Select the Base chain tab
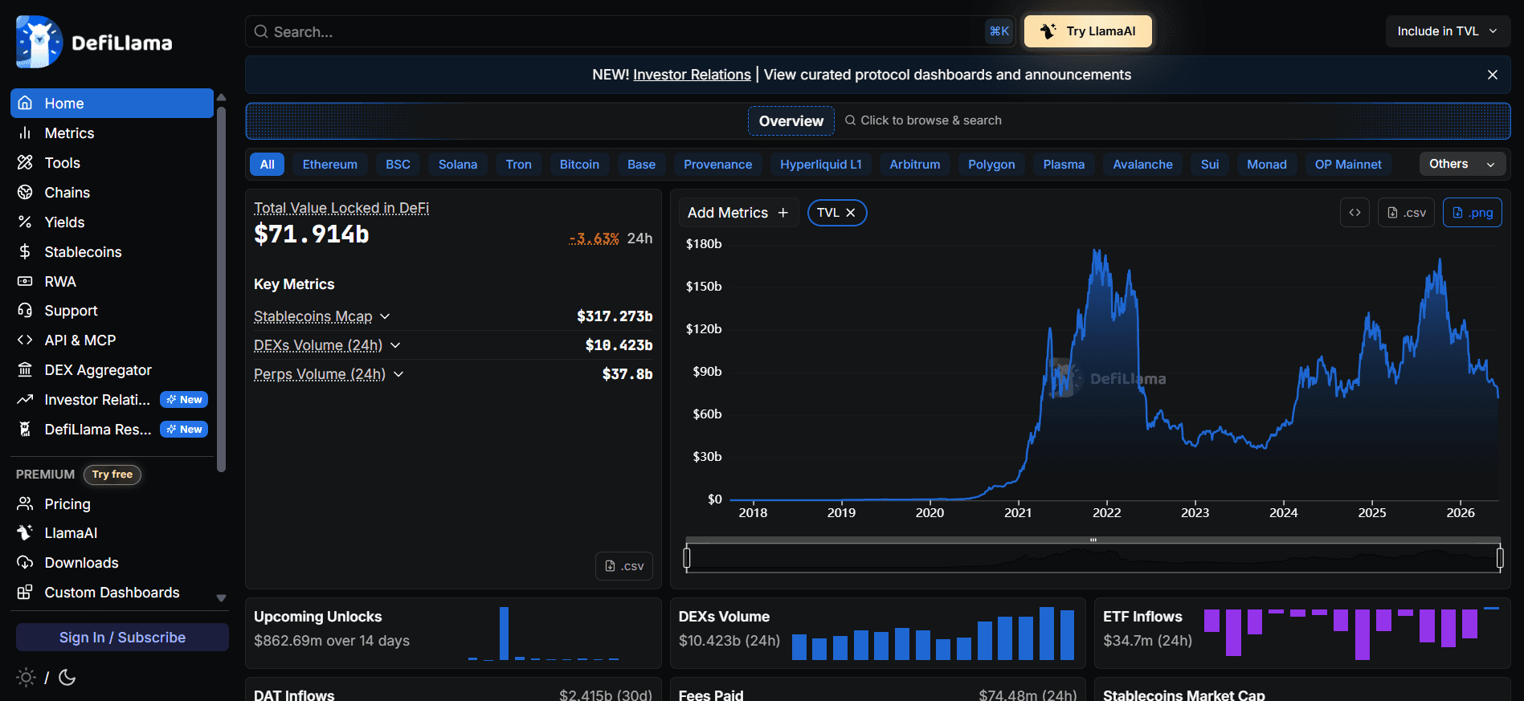1524x701 pixels. [x=641, y=164]
